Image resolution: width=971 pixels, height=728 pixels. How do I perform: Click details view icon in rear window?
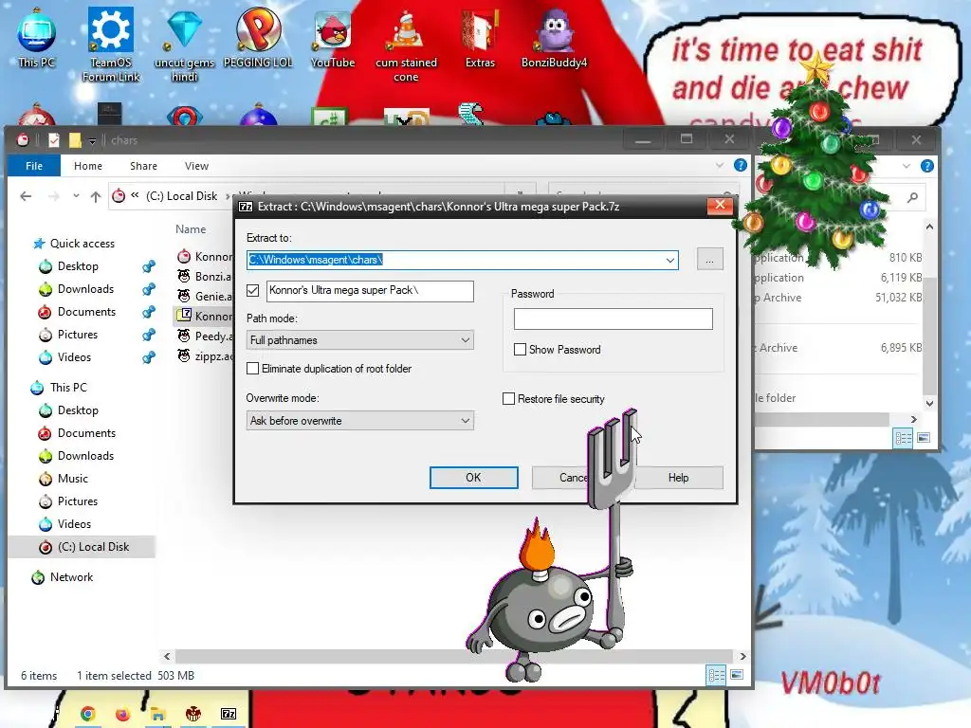903,438
